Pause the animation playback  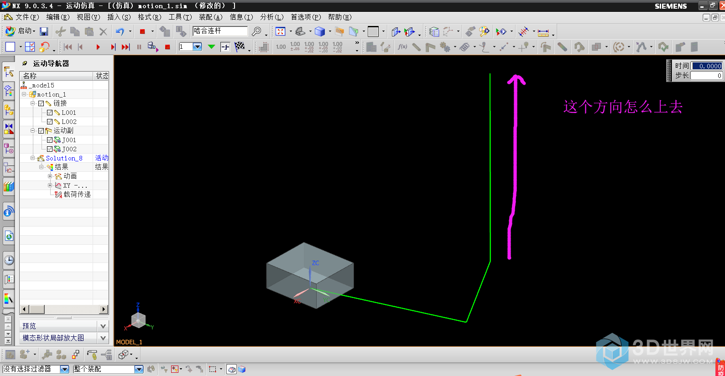(139, 47)
